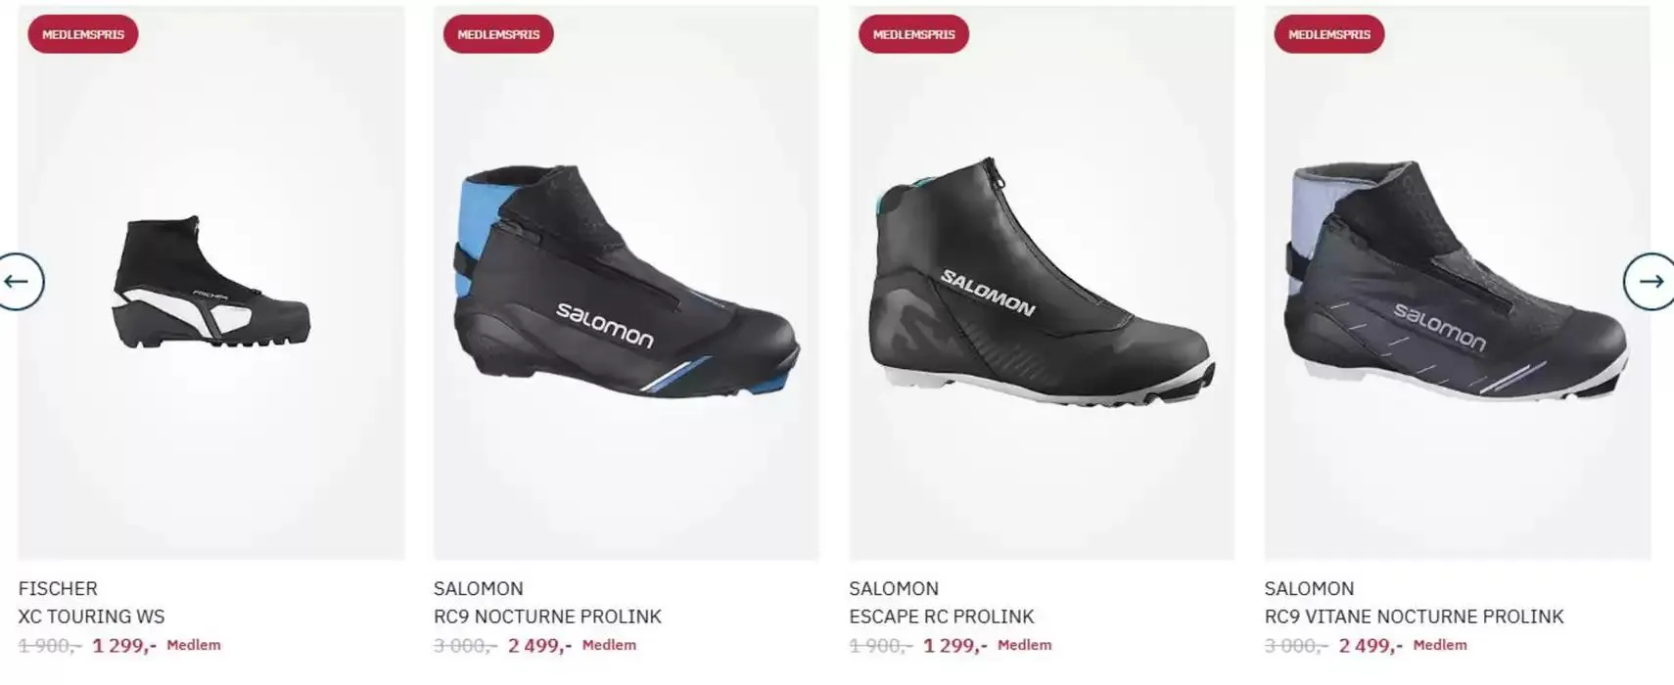Click the RC9 VITANE NOCTURNE PROLINK product name

click(1414, 616)
